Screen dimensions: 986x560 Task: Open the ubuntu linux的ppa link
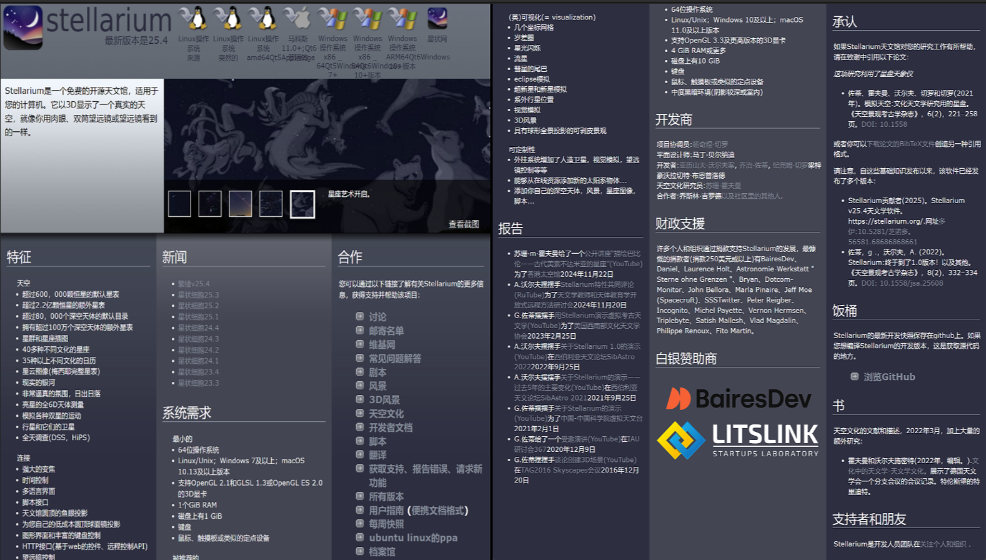pos(413,537)
